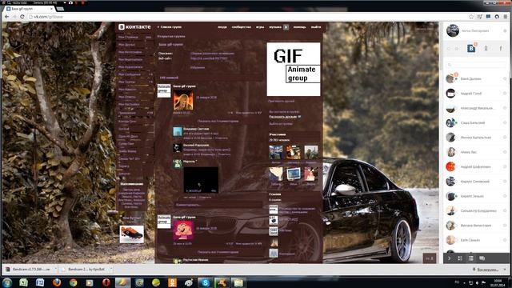Select the "База gif групп" browser tab
The width and height of the screenshot is (512, 288).
30,9
